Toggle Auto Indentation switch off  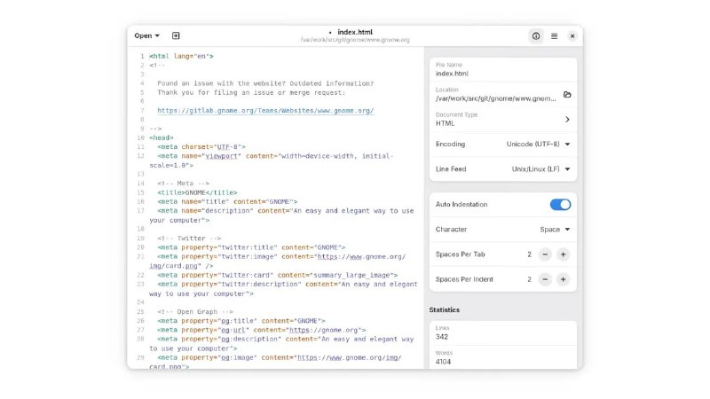coord(560,205)
